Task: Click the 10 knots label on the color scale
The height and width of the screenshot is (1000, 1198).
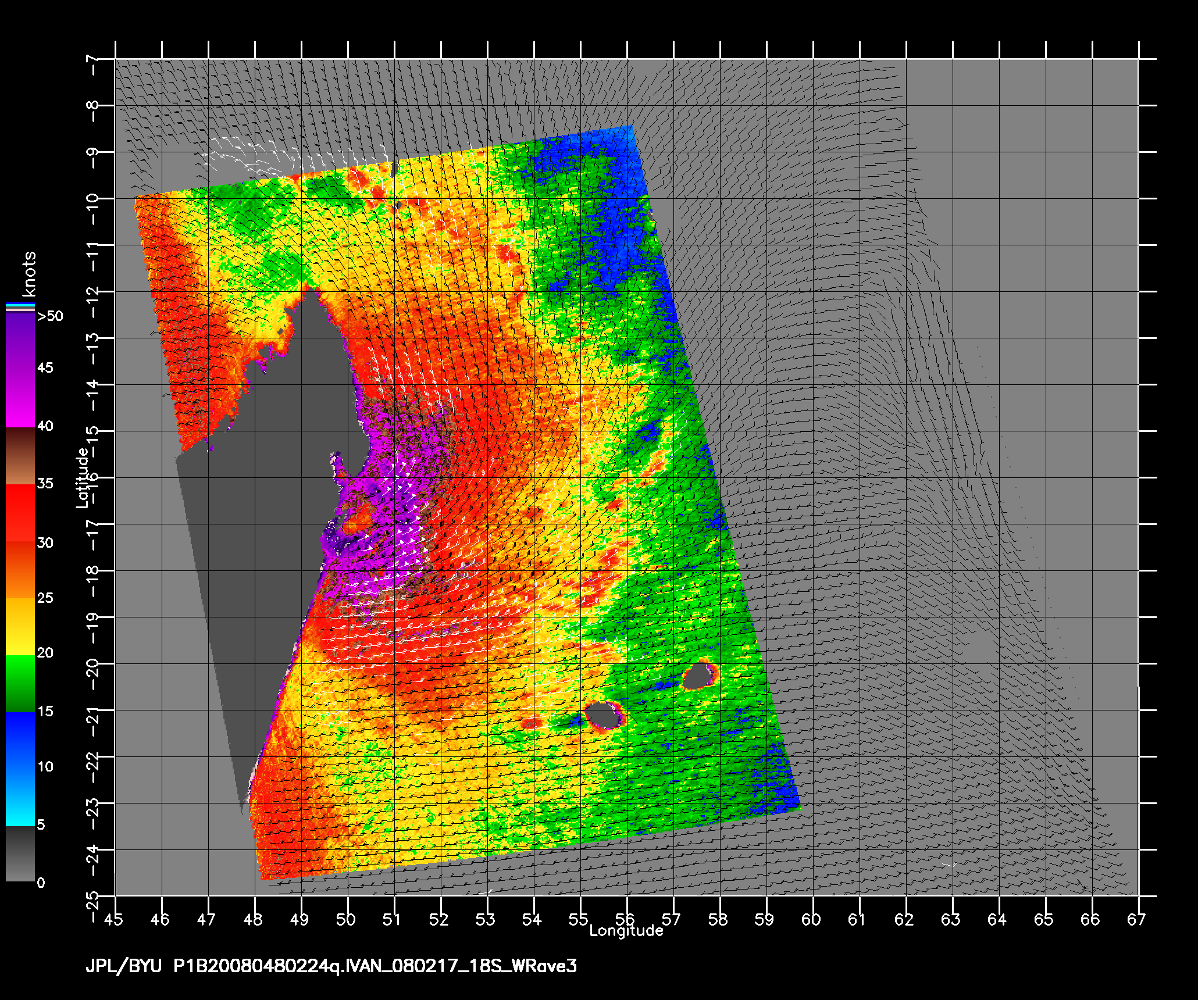Action: coord(45,767)
